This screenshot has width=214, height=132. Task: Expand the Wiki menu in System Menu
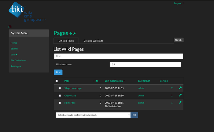coord(14,55)
